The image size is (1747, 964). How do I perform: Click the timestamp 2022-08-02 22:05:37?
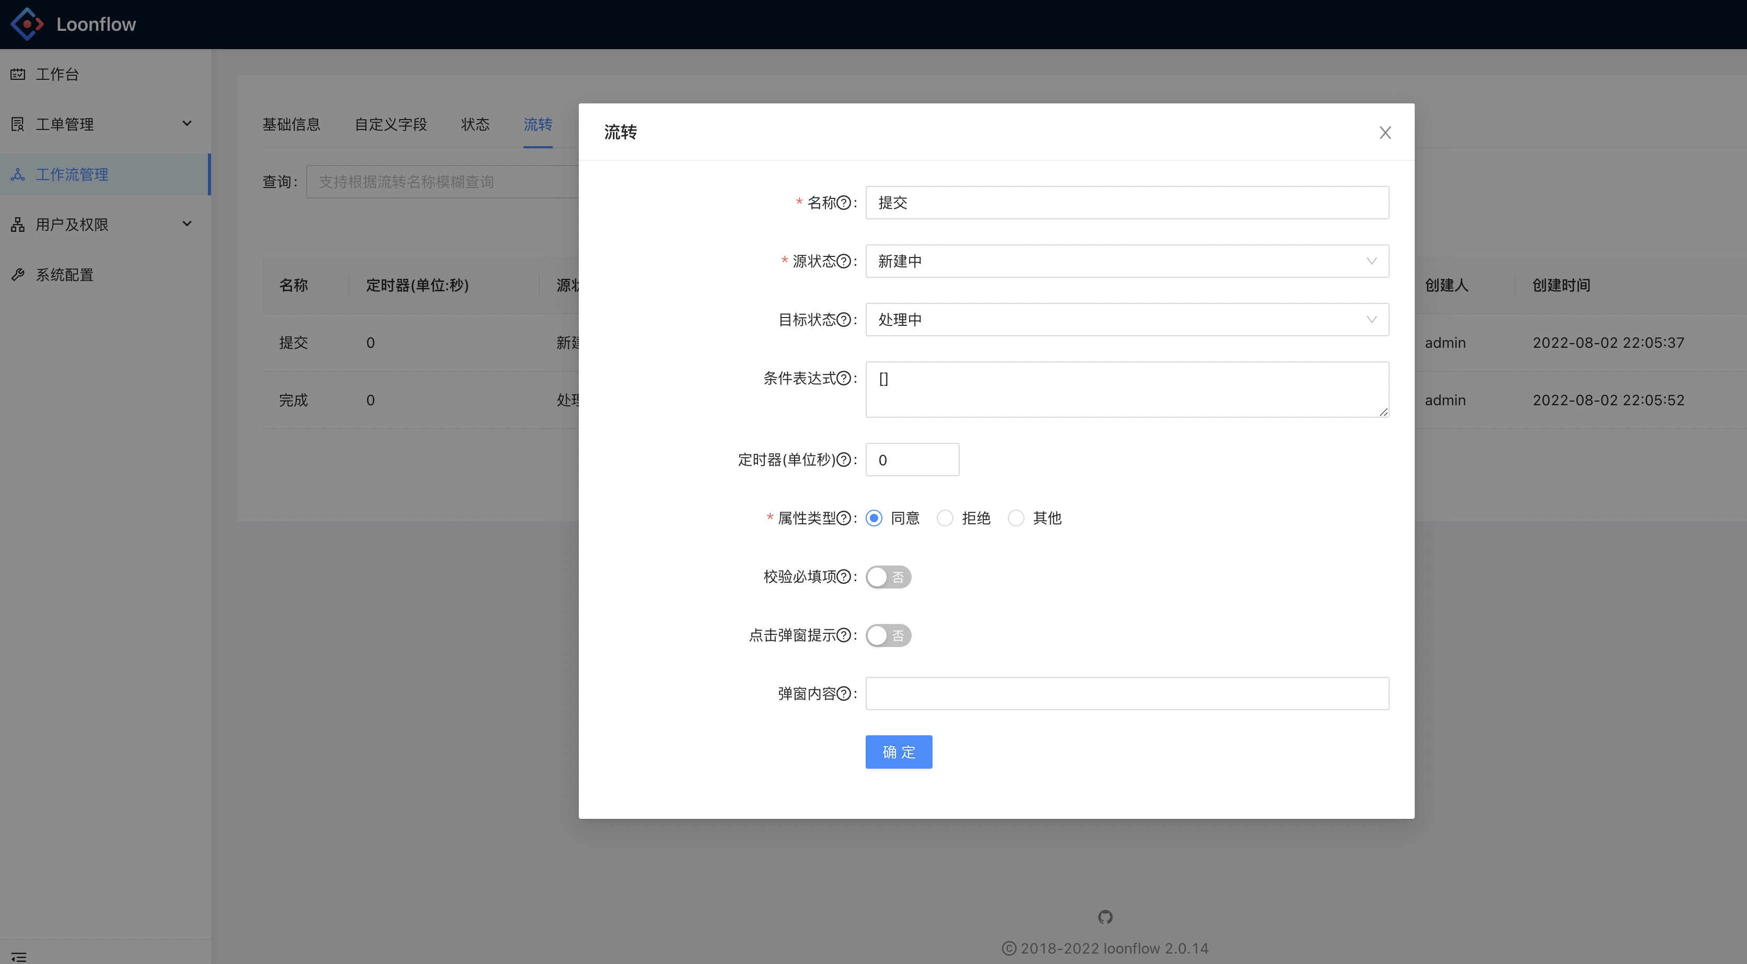click(x=1609, y=343)
